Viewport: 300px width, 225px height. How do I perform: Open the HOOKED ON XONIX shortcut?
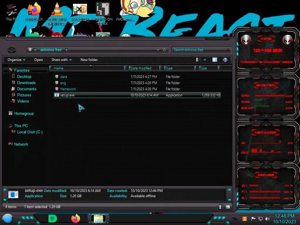point(103,14)
